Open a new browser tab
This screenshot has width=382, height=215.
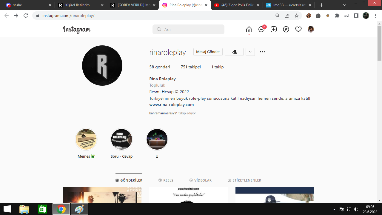321,5
